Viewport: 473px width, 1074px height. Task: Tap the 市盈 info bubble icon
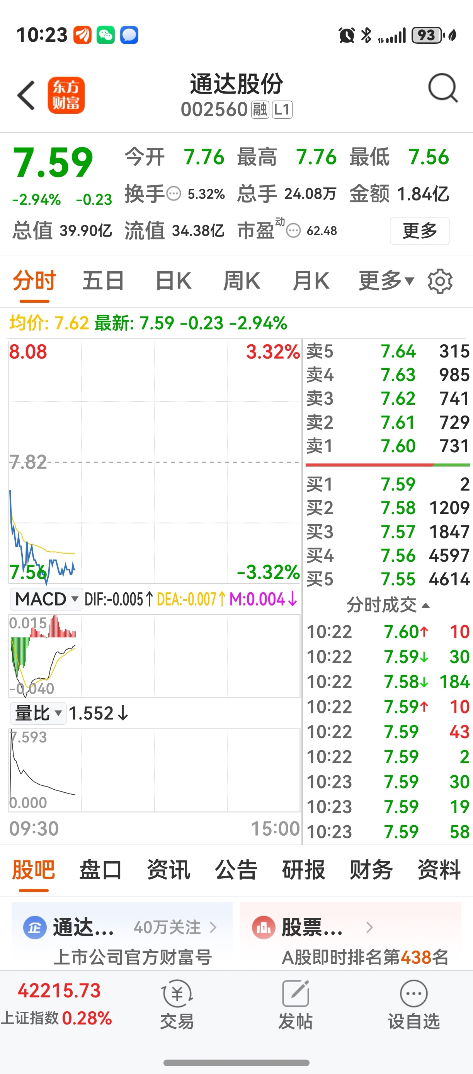point(294,230)
